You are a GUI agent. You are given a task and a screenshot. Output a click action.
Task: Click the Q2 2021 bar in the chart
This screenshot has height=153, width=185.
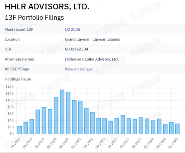[x=80, y=118]
